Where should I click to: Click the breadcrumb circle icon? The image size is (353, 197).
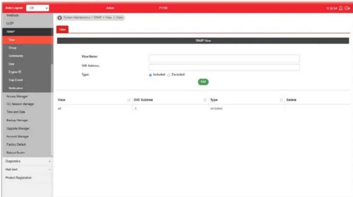(x=60, y=18)
